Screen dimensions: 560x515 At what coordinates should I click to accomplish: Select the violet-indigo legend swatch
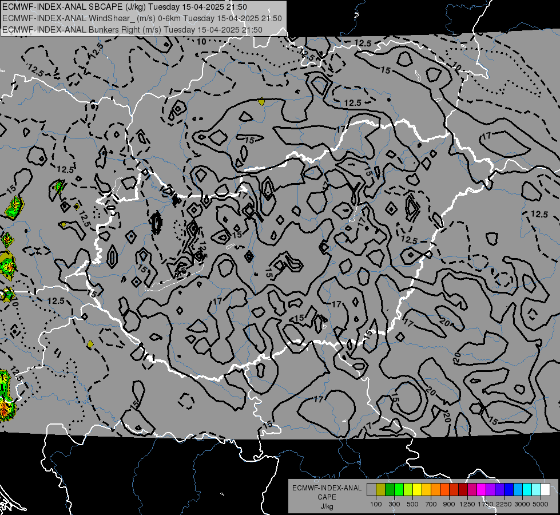pos(499,489)
